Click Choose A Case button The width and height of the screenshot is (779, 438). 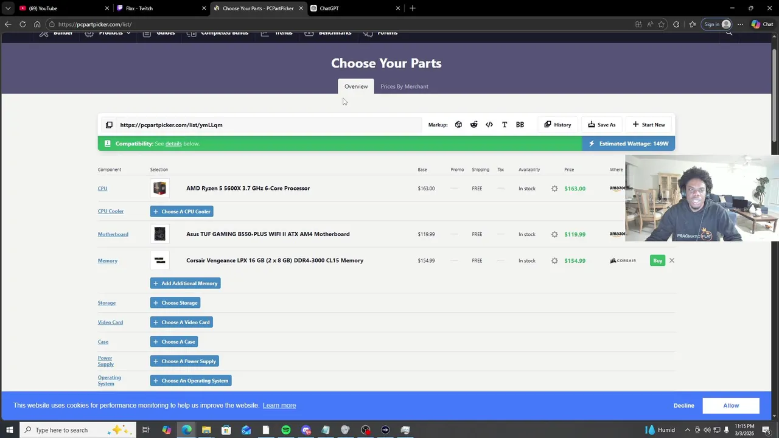(174, 342)
